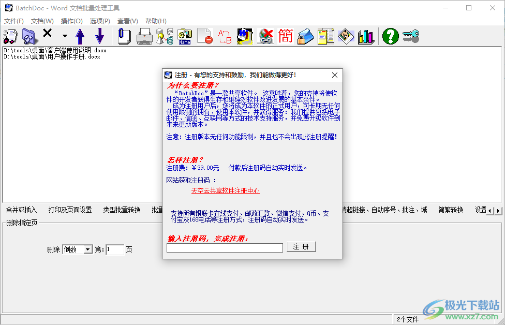Click the add documents scroll icon

[11, 36]
